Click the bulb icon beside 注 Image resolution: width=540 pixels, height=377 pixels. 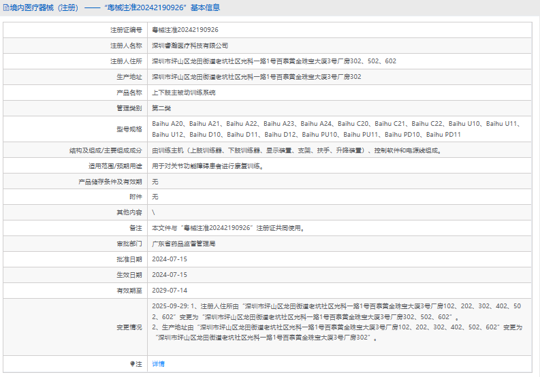pos(132,364)
